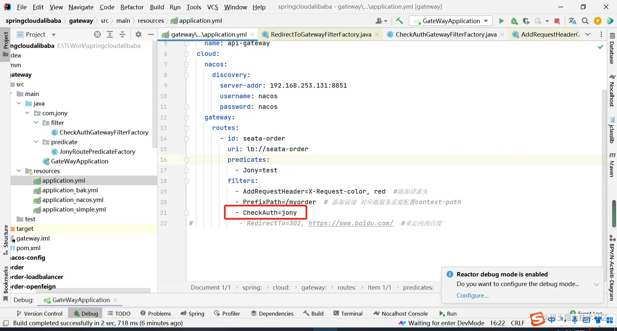Toggle the Debug tool window button
The width and height of the screenshot is (617, 331).
[86, 313]
